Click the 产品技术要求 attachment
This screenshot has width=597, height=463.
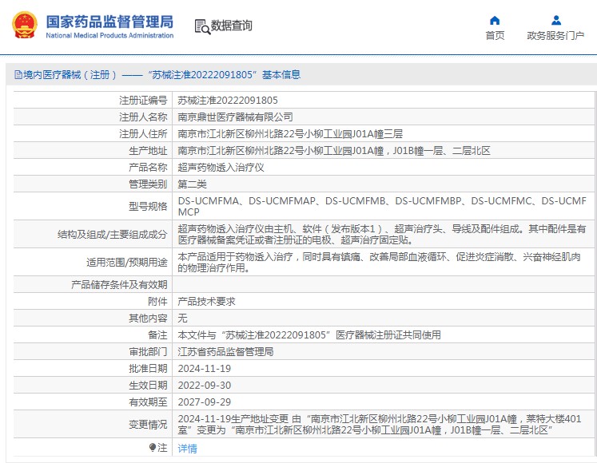coord(206,301)
